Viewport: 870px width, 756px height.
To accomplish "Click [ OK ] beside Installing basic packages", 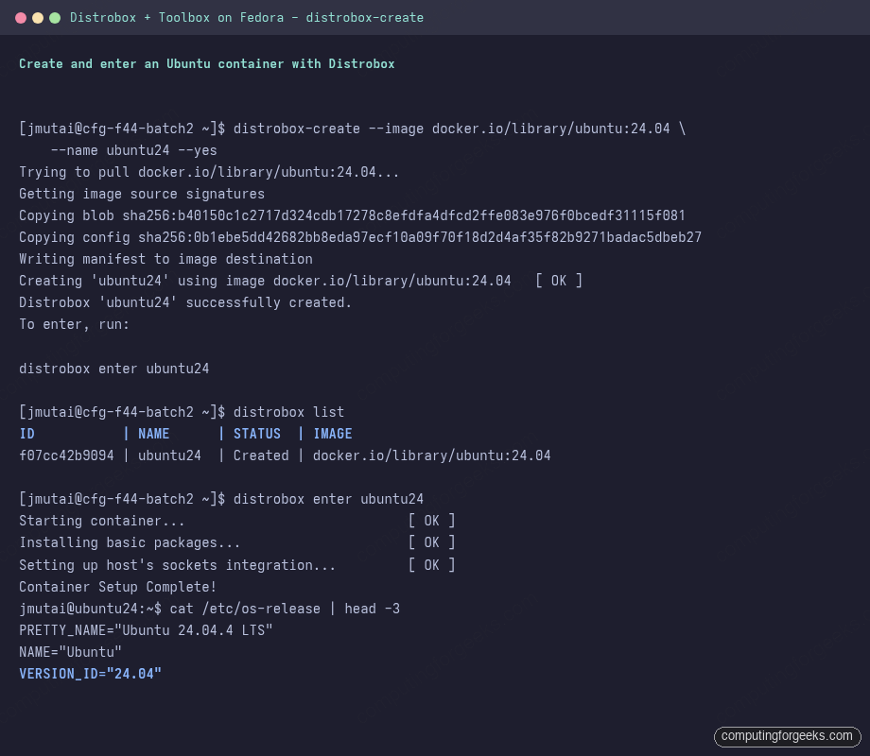I will point(431,542).
